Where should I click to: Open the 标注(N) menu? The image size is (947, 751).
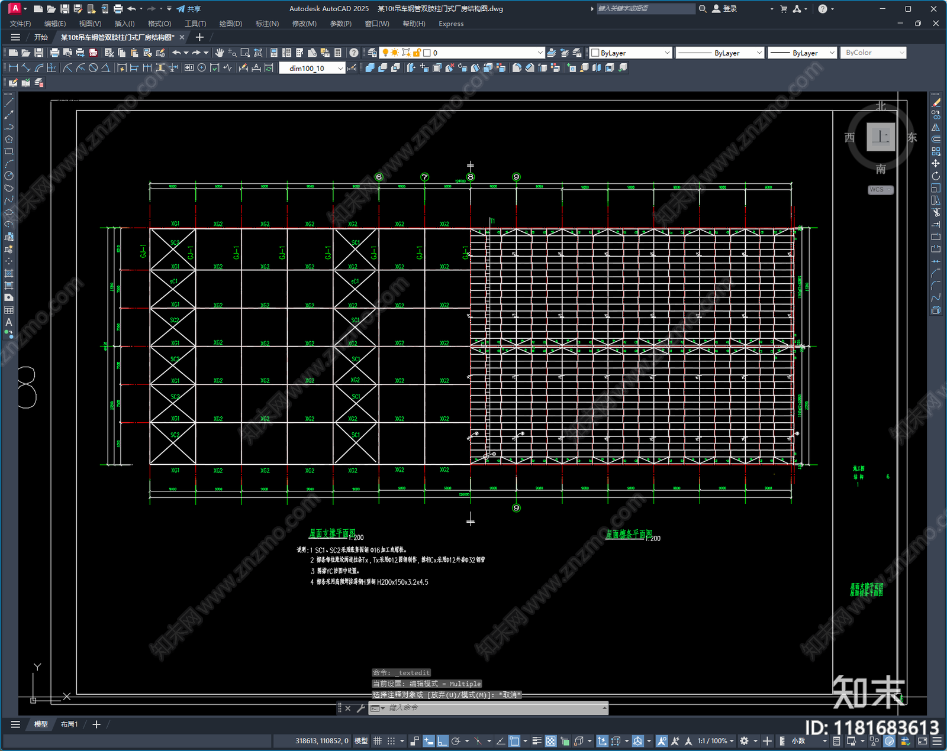[x=267, y=24]
